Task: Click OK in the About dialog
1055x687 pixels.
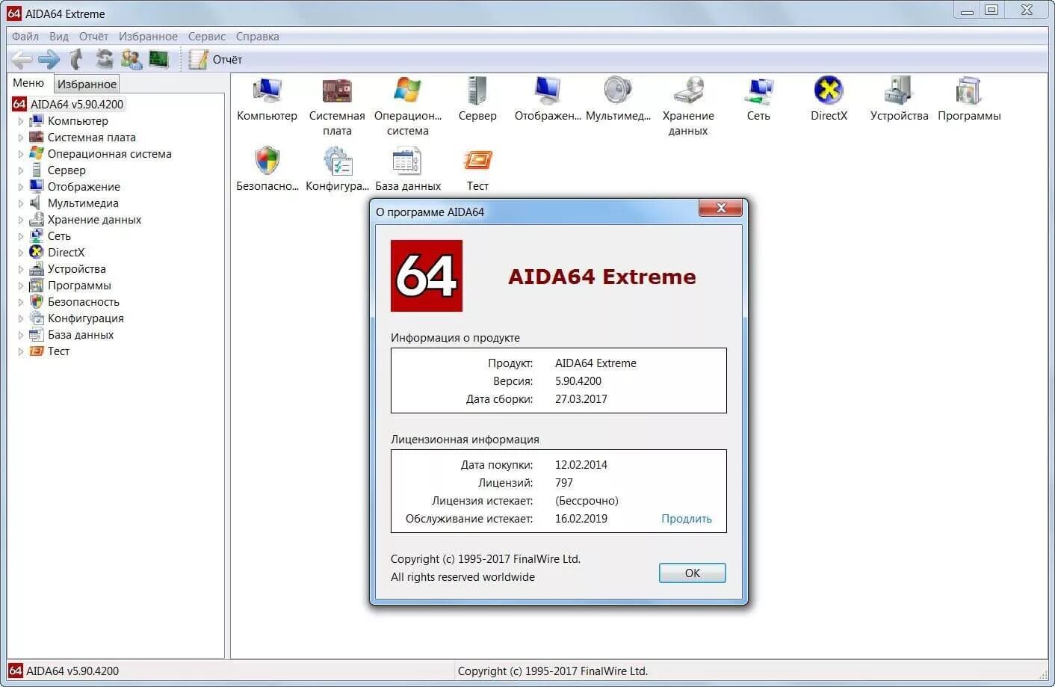Action: pyautogui.click(x=692, y=573)
